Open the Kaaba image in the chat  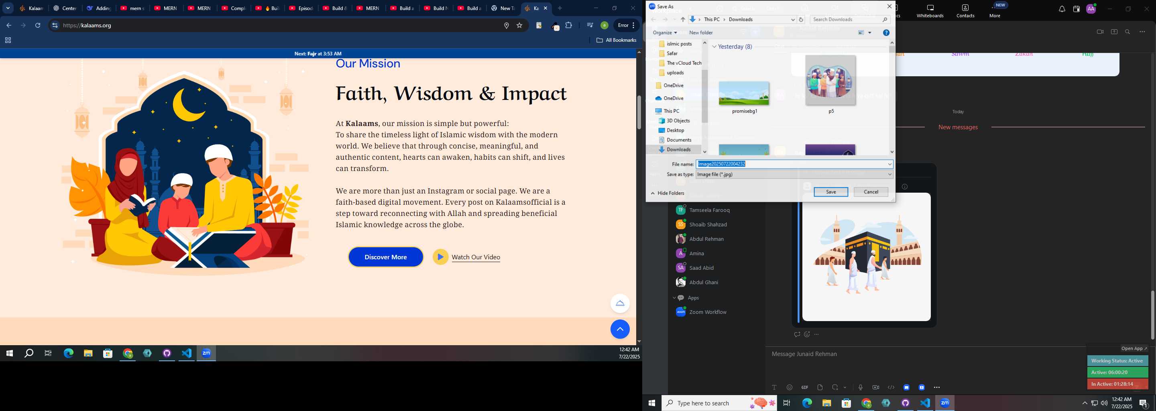866,256
